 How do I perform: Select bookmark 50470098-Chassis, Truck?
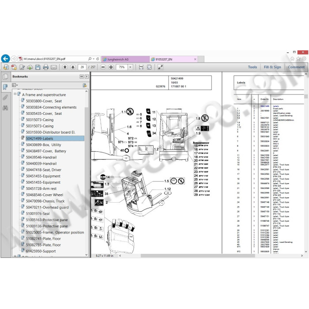tap(45, 201)
